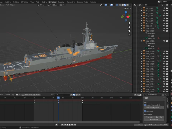The height and width of the screenshot is (129, 172).
Task: Click the Bake Action button
Action: [154, 120]
